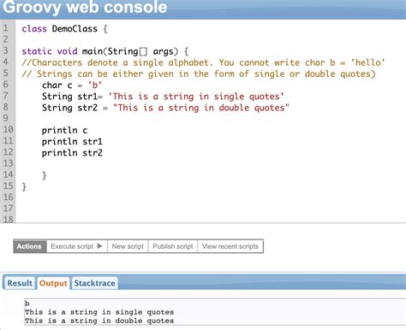Click the inner closing brace beside line number 14
406x330 pixels.
point(44,175)
